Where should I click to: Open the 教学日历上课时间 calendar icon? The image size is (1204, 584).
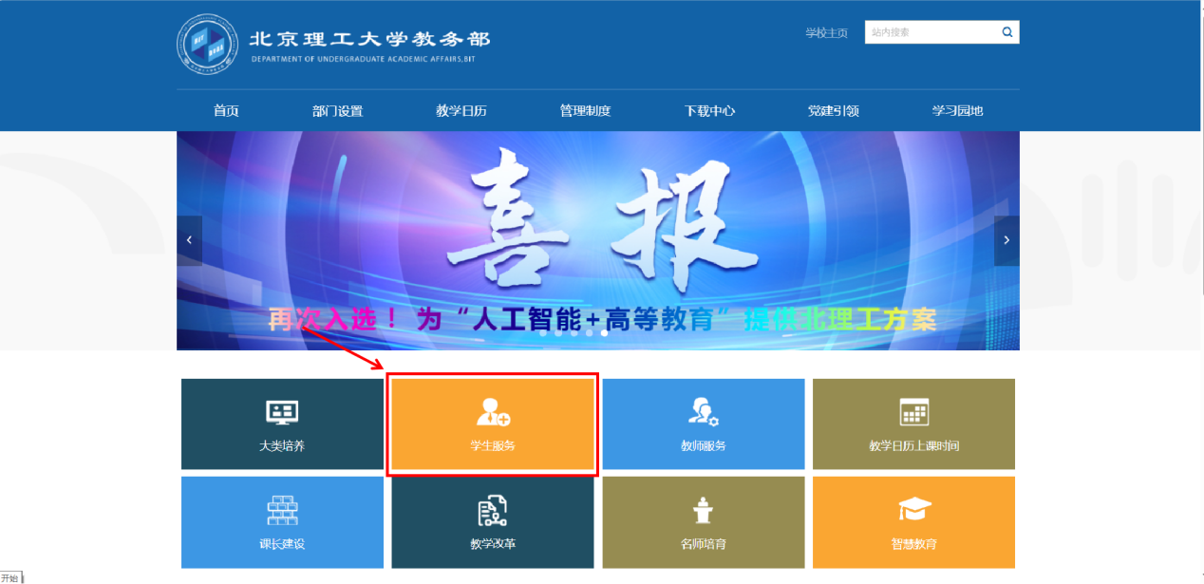tap(913, 412)
